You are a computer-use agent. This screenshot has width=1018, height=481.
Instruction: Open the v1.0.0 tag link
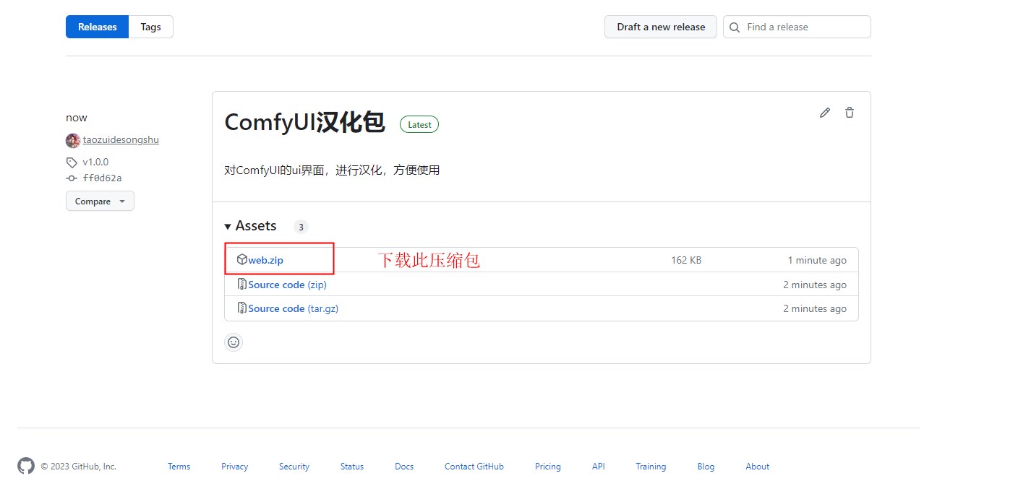tap(95, 162)
